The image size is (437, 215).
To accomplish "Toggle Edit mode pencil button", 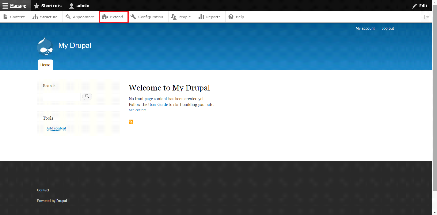I will pyautogui.click(x=420, y=6).
